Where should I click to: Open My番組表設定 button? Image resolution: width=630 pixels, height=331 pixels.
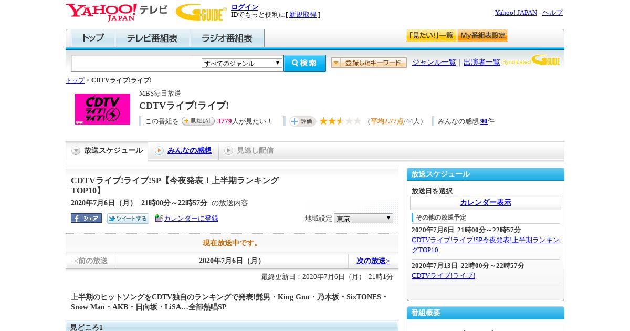482,36
